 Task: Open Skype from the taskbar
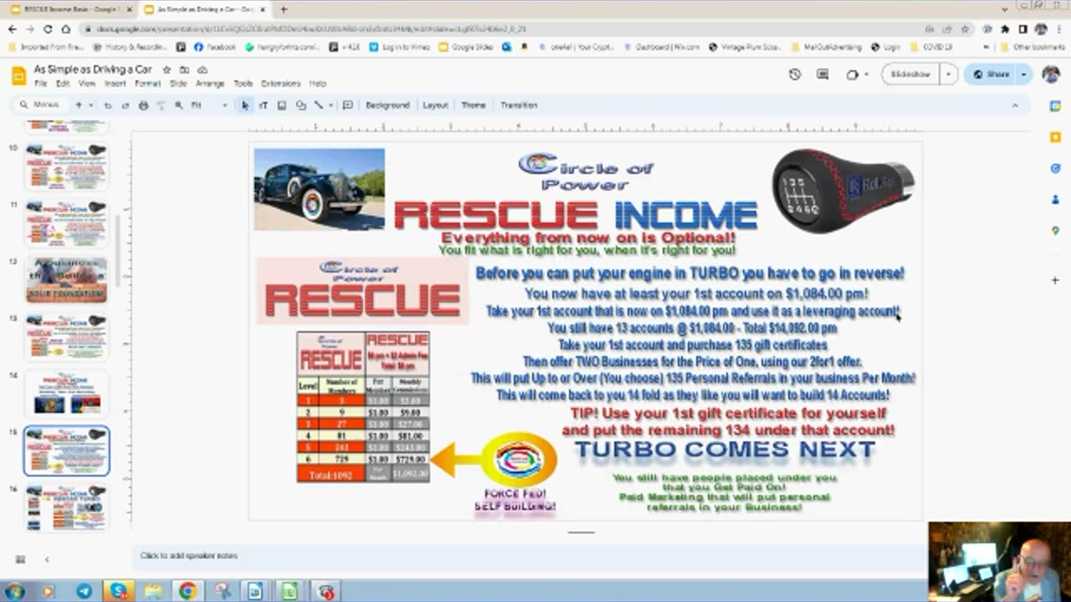point(119,591)
